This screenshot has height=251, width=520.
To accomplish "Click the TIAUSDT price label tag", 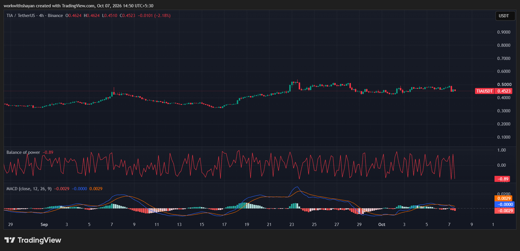I will point(484,91).
